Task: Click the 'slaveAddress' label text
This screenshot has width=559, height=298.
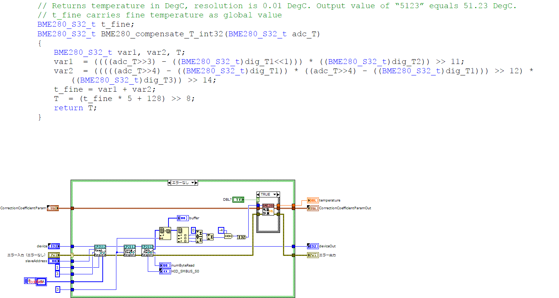Action: [x=36, y=261]
